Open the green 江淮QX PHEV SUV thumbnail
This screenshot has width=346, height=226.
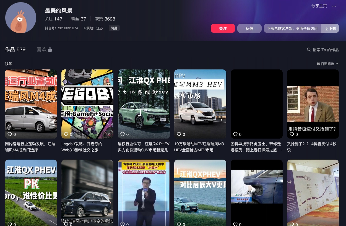click(x=144, y=104)
